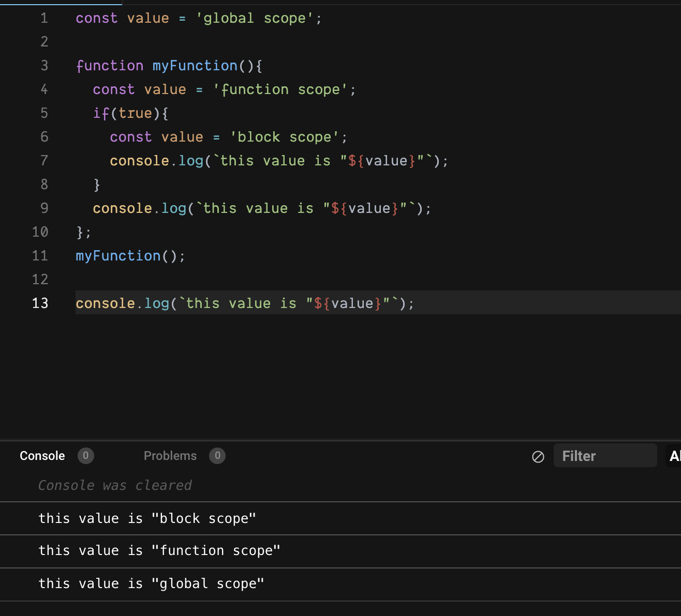681x616 pixels.
Task: Click the const keyword on line 1
Action: point(97,18)
